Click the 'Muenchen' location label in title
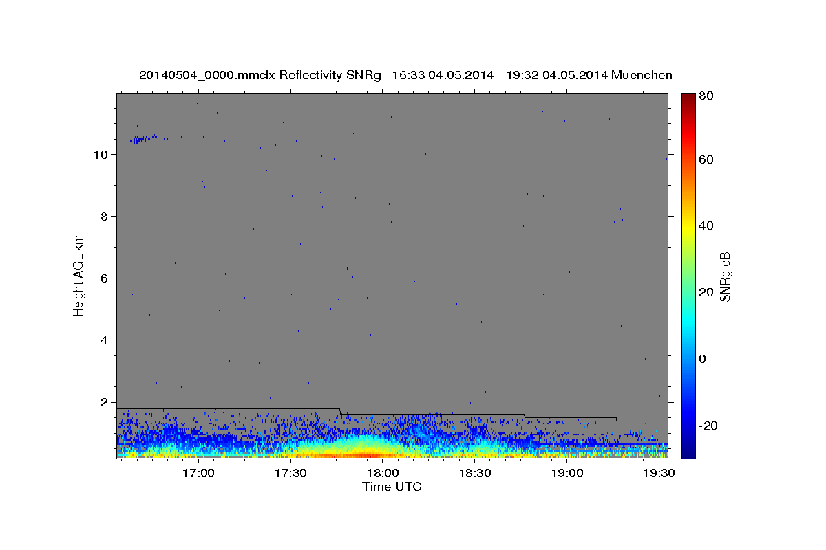 coord(641,75)
